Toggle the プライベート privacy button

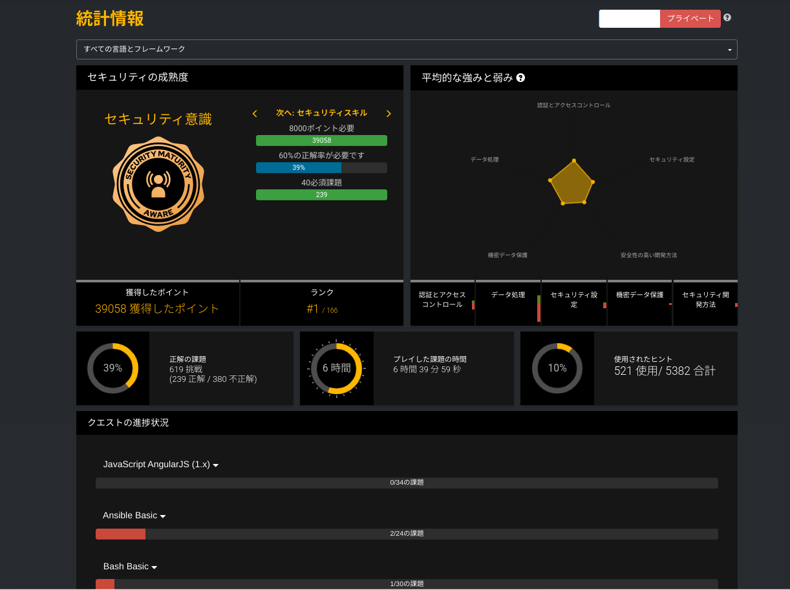pyautogui.click(x=690, y=19)
